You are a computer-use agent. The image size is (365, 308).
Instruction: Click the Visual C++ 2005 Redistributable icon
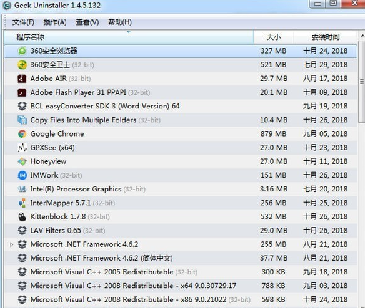[x=22, y=272]
